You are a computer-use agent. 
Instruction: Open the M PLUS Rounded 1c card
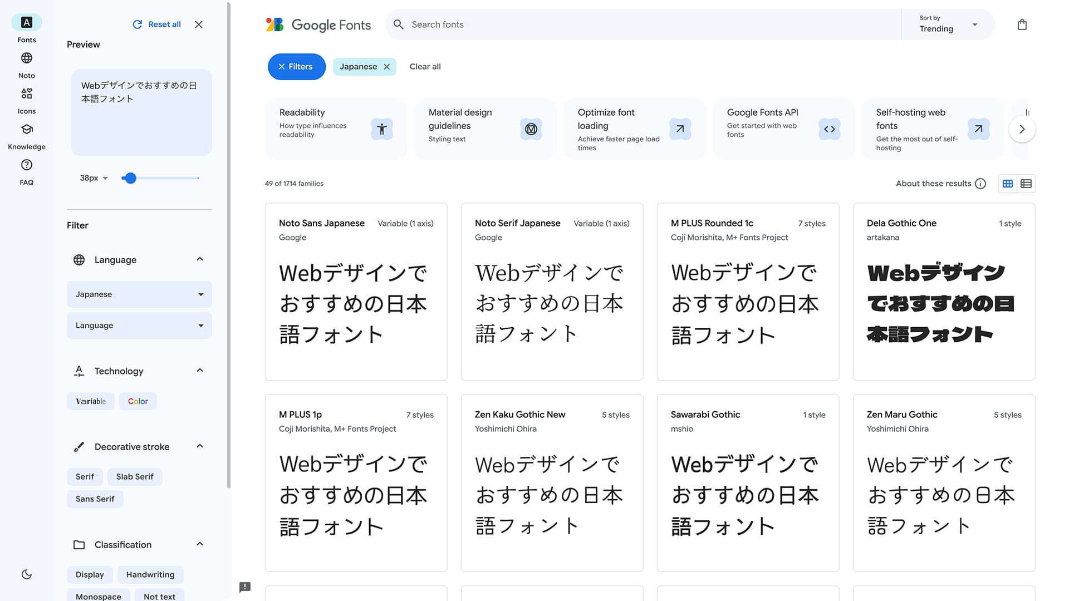coord(748,292)
